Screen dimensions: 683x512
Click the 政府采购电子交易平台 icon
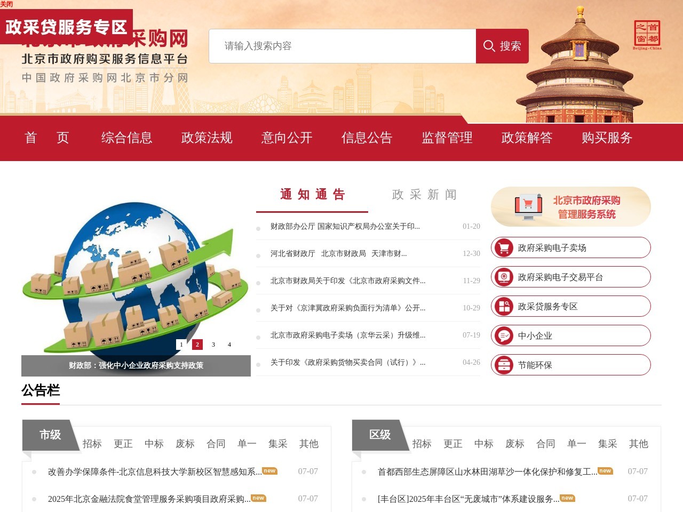pos(504,277)
